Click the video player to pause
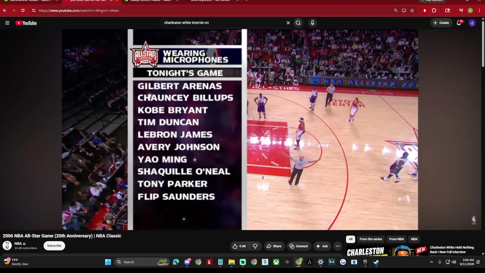 (240, 130)
